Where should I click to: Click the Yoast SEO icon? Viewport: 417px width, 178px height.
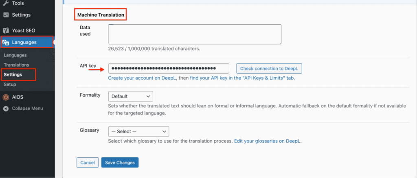[x=6, y=30]
